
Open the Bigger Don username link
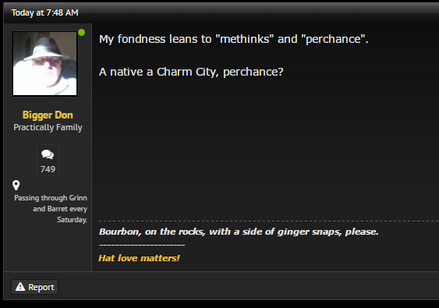(x=48, y=115)
